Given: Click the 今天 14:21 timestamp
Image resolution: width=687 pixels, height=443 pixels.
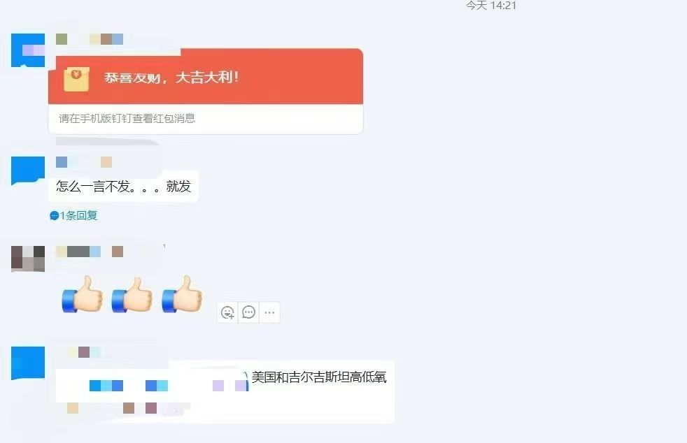Looking at the screenshot, I should pos(491,6).
